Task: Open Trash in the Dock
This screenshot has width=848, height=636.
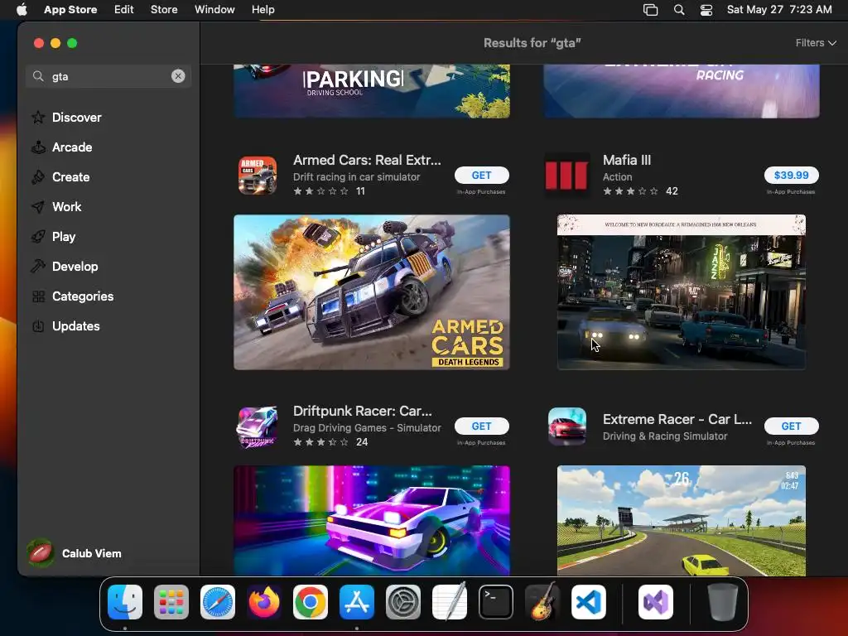Action: (722, 602)
